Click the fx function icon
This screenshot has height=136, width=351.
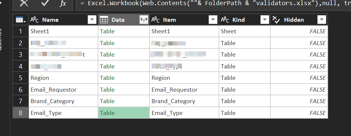63,3
